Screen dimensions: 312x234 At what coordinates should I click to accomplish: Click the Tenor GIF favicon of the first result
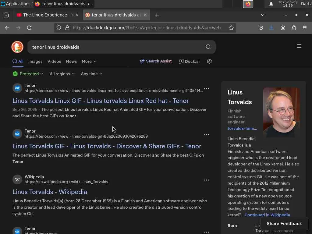coord(17,88)
